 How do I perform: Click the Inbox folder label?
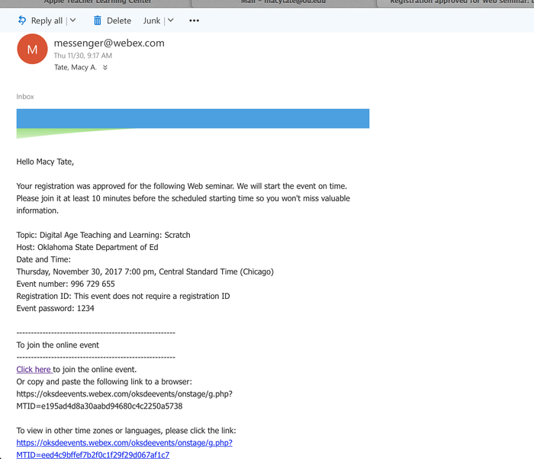tap(25, 97)
